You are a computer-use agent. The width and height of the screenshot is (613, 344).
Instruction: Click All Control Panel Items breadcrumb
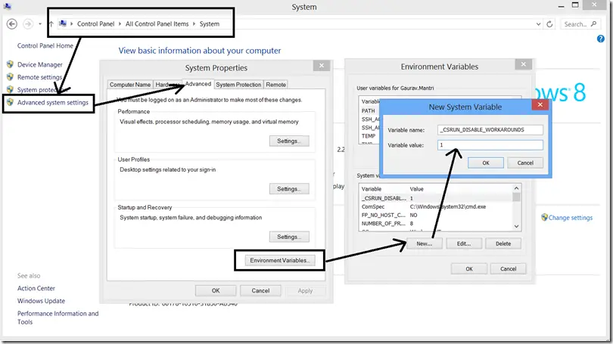[157, 24]
